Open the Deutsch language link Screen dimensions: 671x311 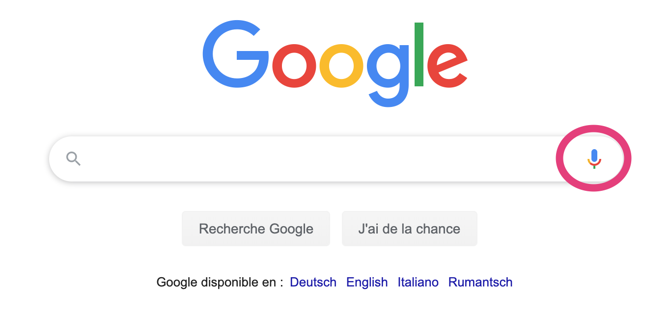(313, 282)
